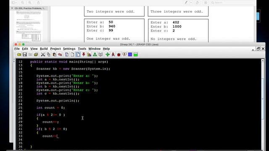This screenshot has height=151, width=269.
Task: Zoom out in the Preview window
Action: 22,3
